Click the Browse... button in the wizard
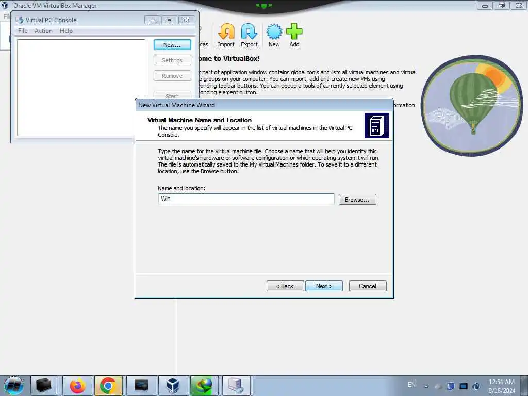 [x=357, y=200]
